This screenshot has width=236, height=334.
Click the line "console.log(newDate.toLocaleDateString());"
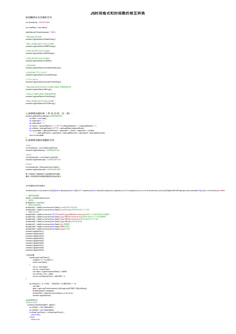pyautogui.click(x=44, y=68)
